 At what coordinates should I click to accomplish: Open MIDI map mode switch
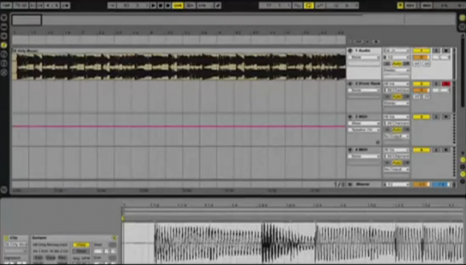(427, 5)
